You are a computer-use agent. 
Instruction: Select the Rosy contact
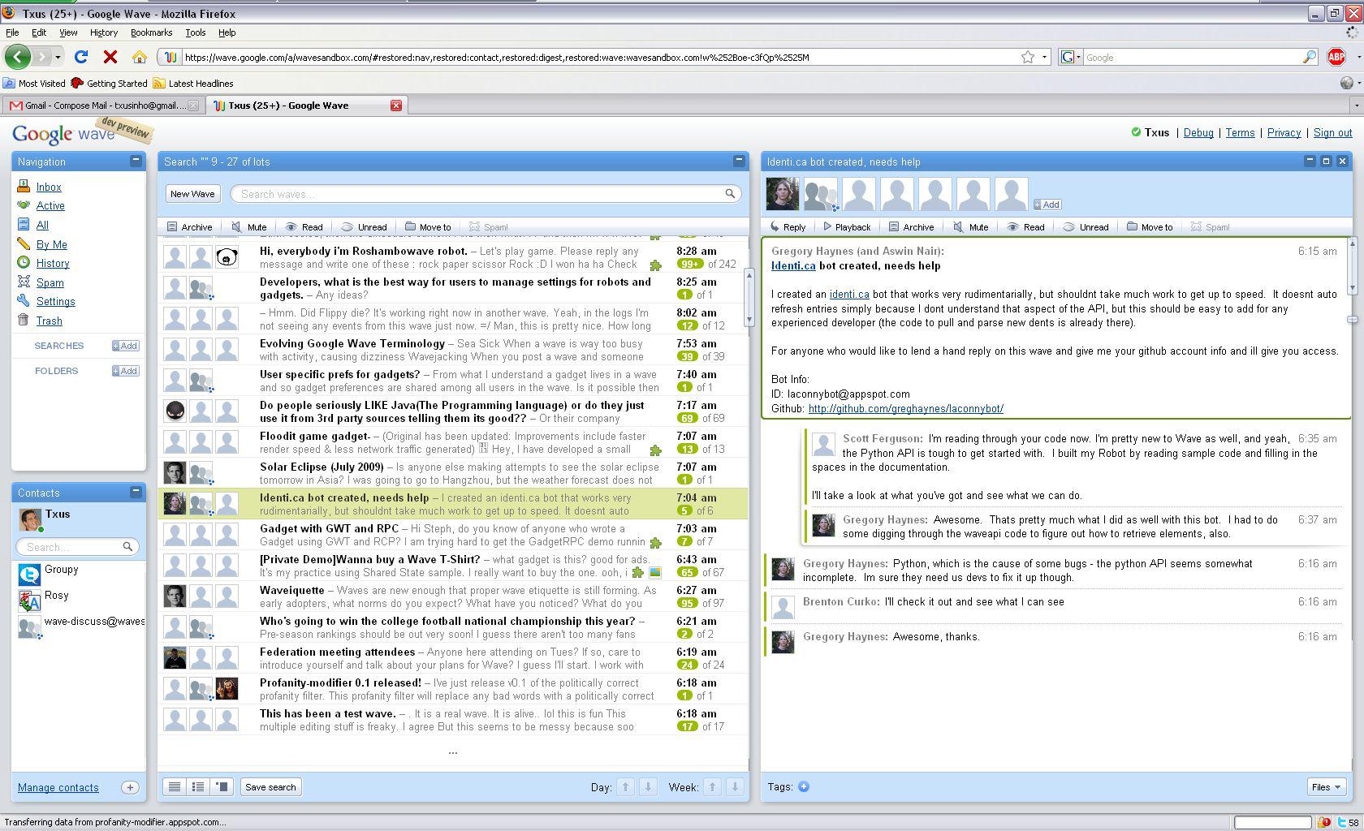(79, 600)
